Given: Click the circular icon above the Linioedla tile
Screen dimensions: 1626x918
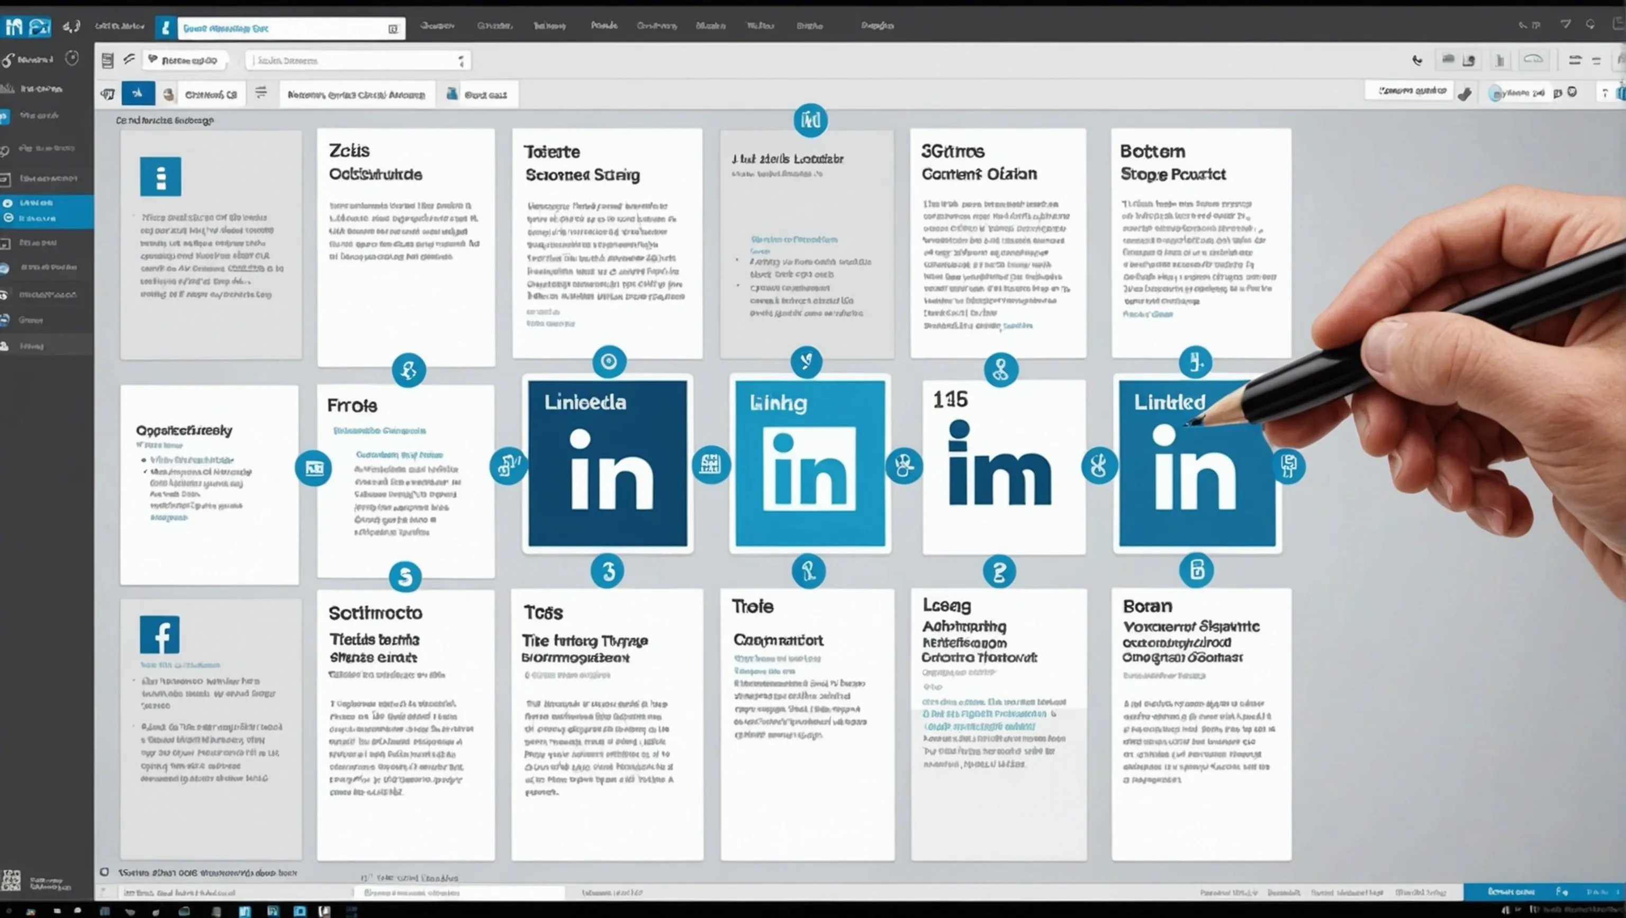Looking at the screenshot, I should coord(609,361).
